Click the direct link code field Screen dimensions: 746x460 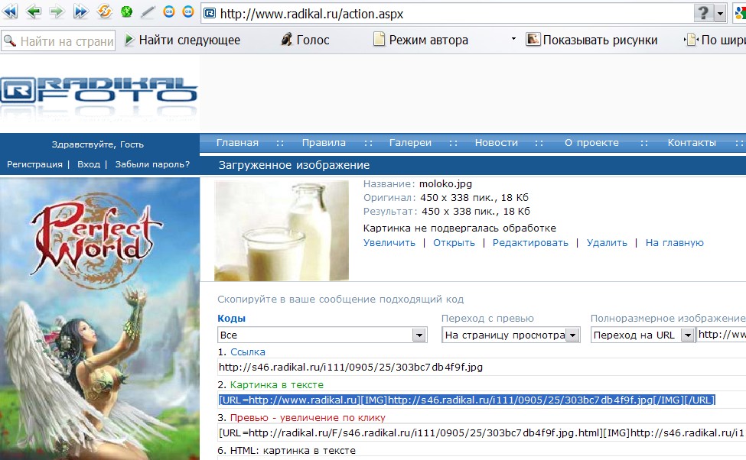pyautogui.click(x=481, y=367)
